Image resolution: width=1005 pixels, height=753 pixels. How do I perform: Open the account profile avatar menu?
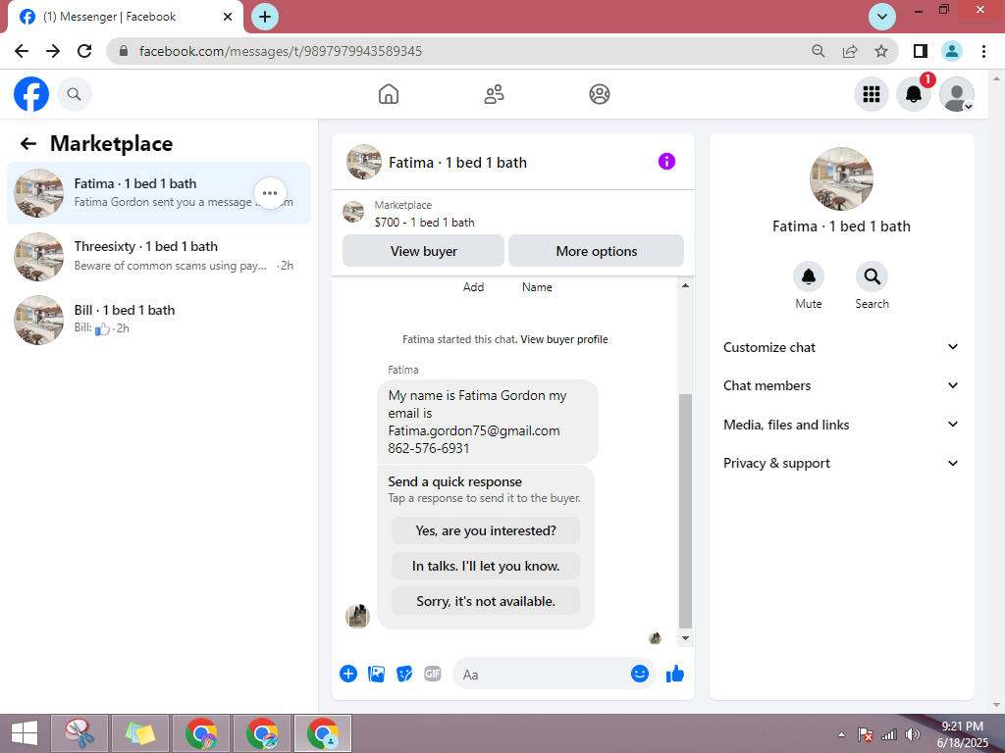[x=956, y=94]
